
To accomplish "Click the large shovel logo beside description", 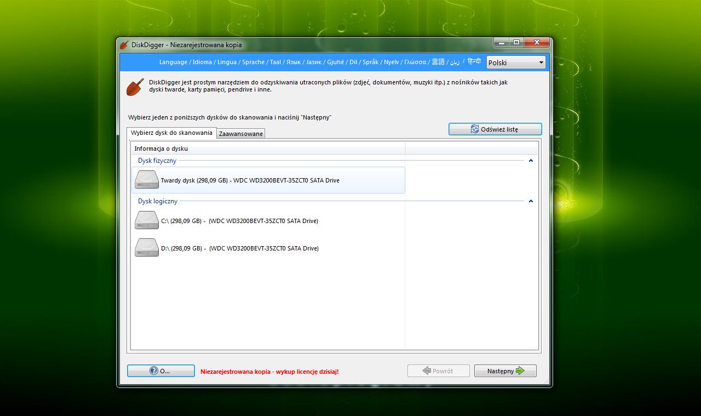I will (135, 87).
